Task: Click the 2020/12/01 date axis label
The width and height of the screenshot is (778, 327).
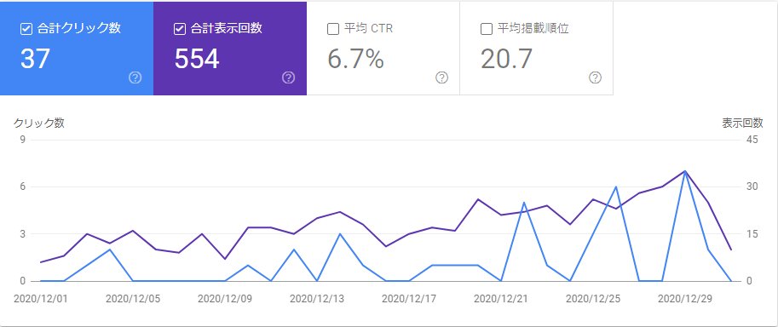Action: click(x=41, y=299)
